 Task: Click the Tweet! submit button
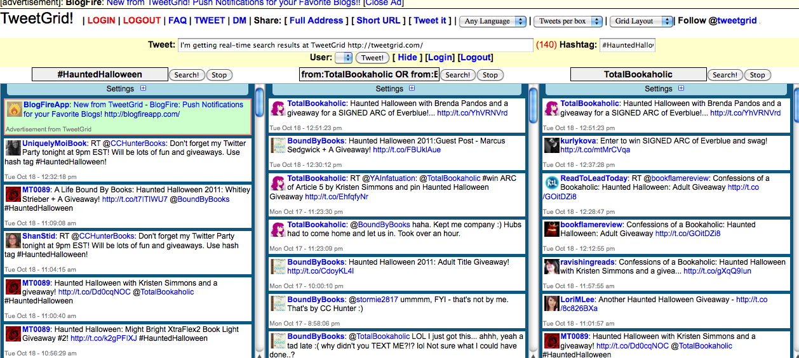tap(372, 58)
